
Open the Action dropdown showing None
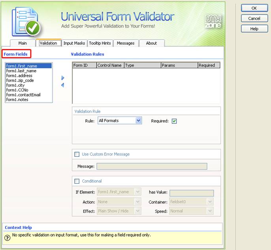tap(119, 202)
